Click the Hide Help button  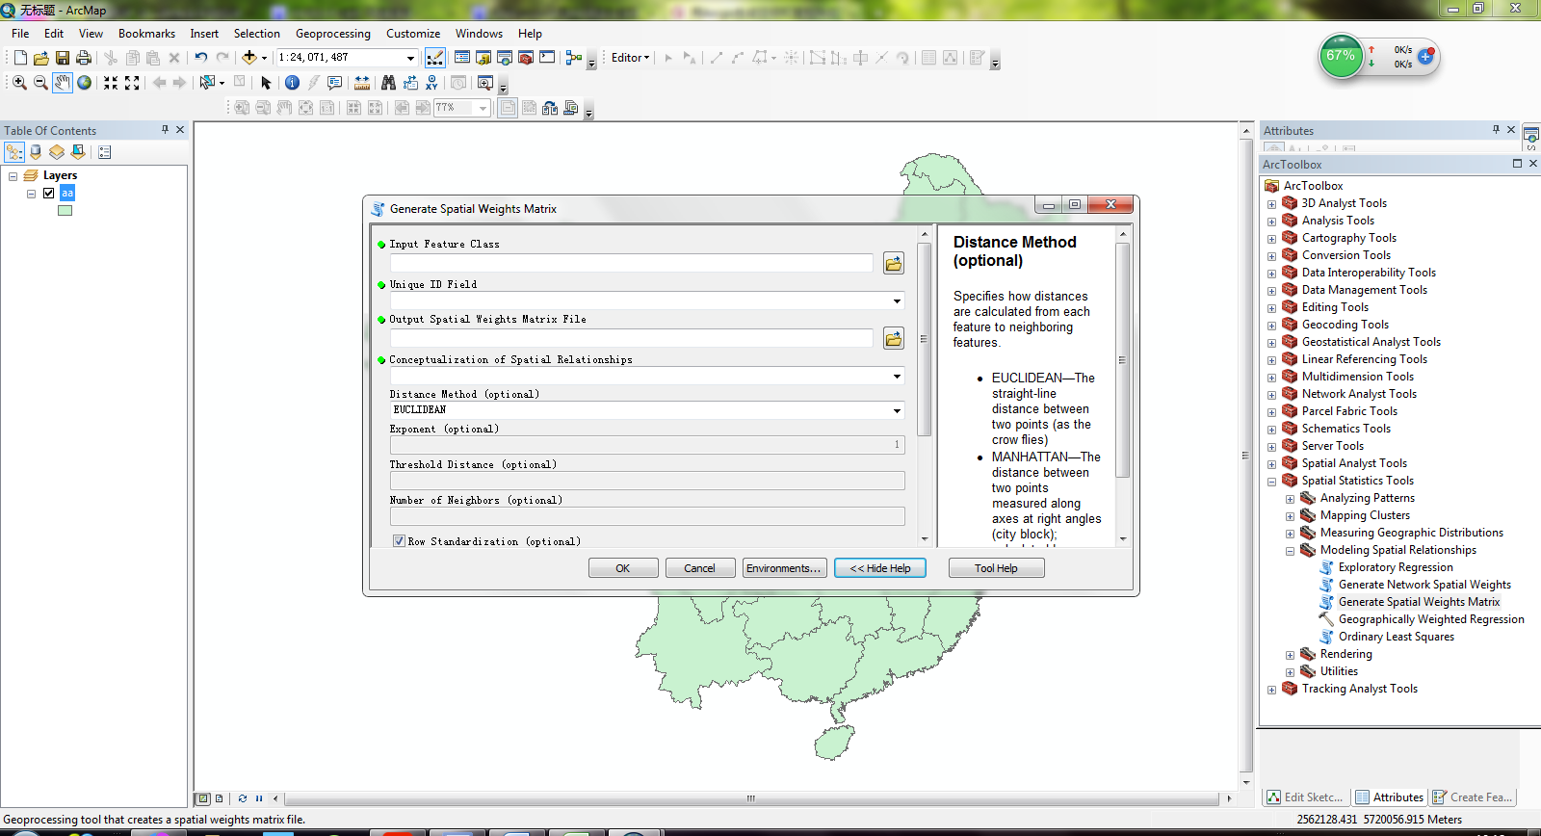(x=880, y=568)
